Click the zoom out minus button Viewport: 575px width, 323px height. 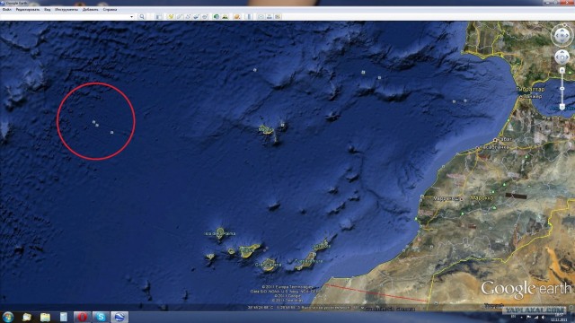[562, 107]
